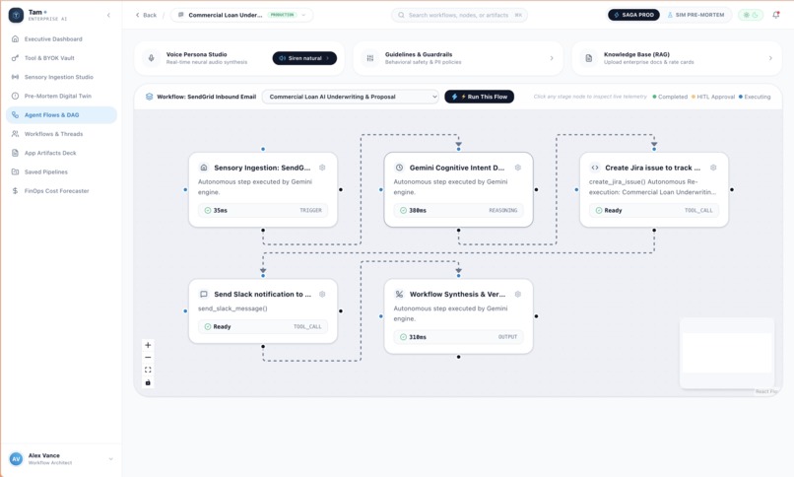Click the Tam enterprise logo
Viewport: 794px width, 477px height.
click(x=16, y=15)
